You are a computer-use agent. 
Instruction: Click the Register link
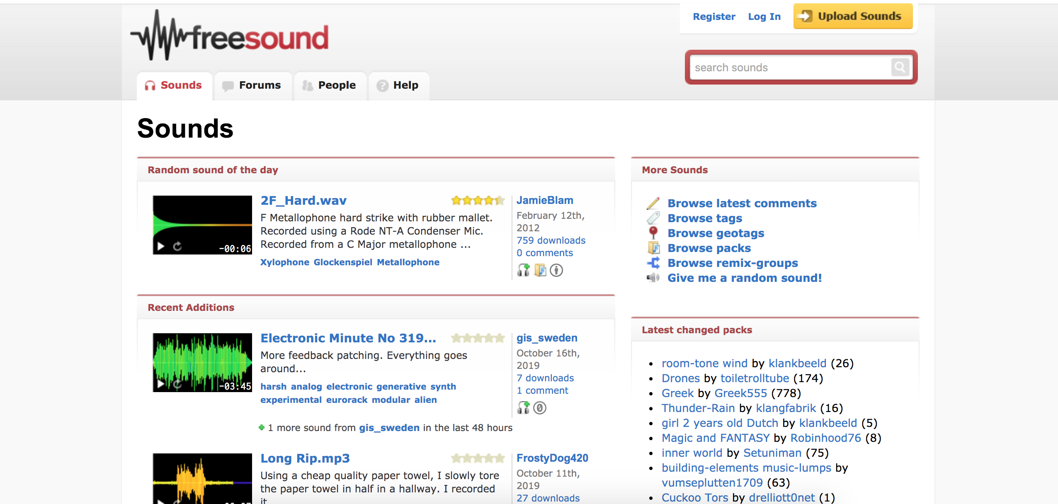714,17
